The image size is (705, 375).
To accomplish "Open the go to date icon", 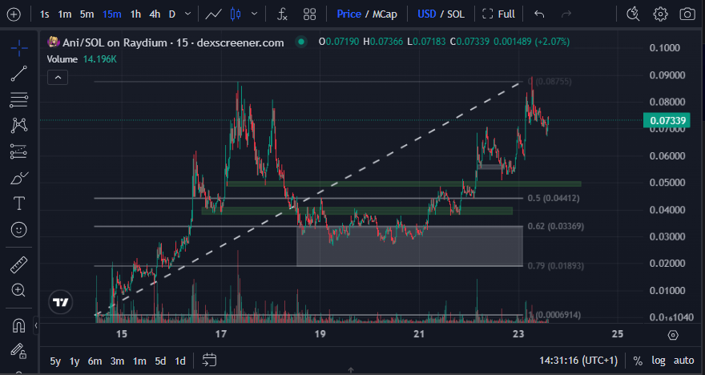I will pos(210,361).
